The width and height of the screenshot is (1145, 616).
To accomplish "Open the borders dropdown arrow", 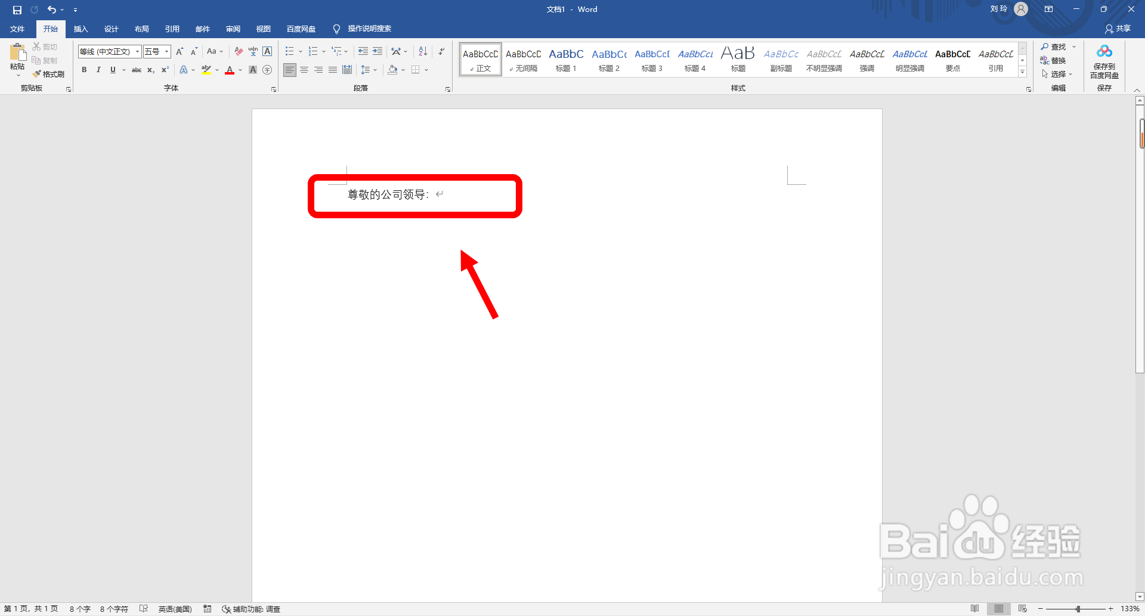I will [426, 70].
